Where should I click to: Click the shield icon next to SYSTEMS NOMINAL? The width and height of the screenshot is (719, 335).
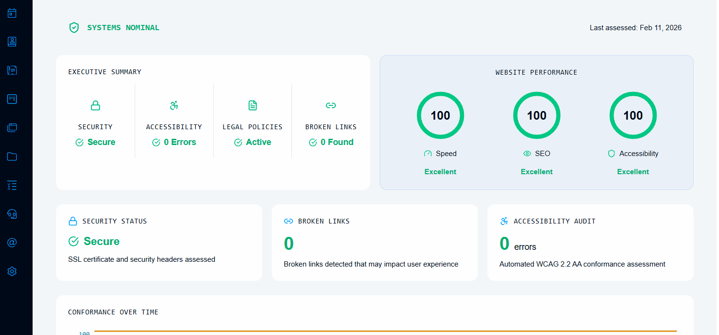point(74,27)
